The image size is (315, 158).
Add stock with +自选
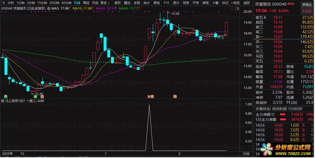tap(235, 3)
